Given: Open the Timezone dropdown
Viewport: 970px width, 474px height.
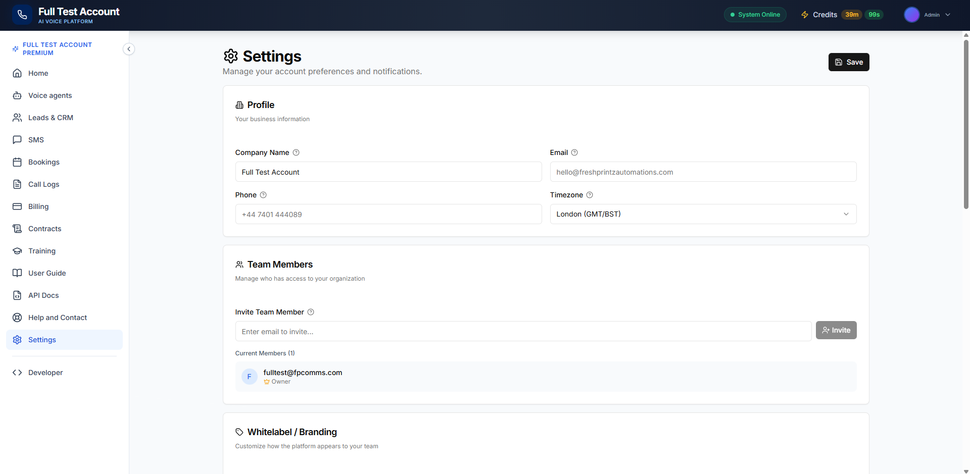Looking at the screenshot, I should tap(703, 214).
